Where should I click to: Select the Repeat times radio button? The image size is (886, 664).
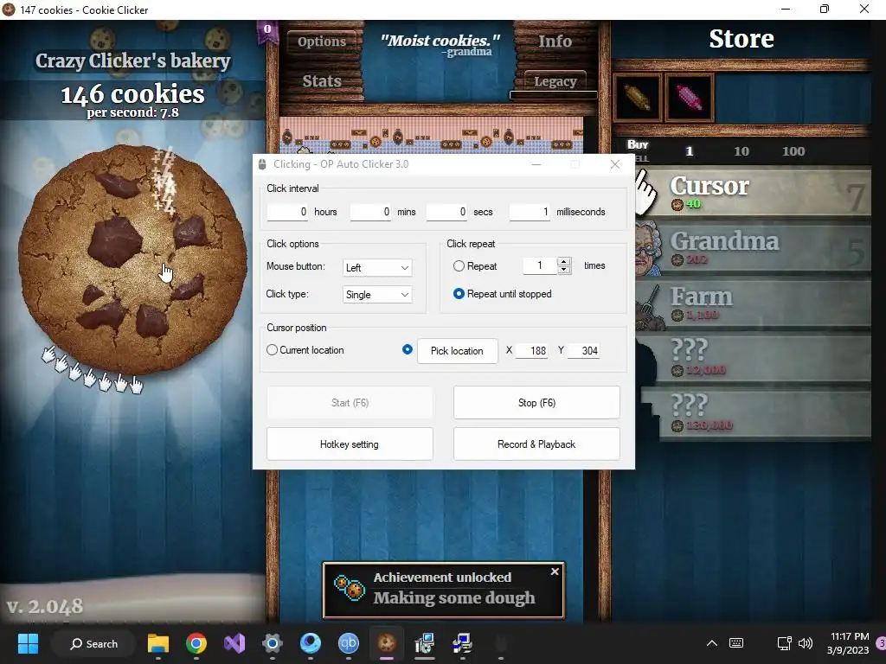coord(459,266)
